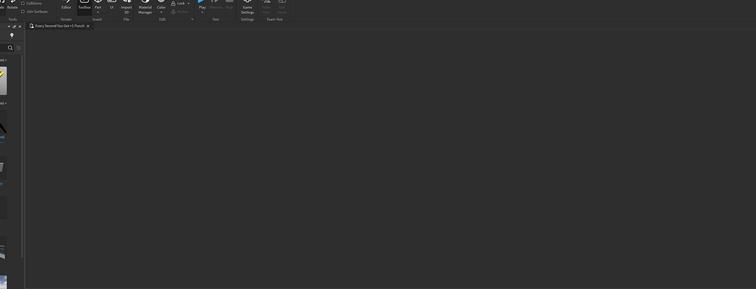Click the Resume button
Screen dimensions: 756x289
point(216,5)
